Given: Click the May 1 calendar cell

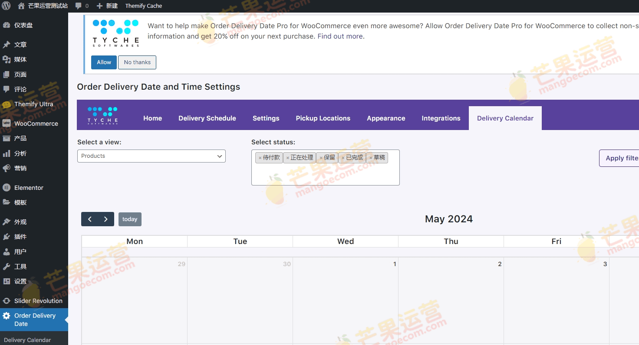Looking at the screenshot, I should click(x=346, y=300).
